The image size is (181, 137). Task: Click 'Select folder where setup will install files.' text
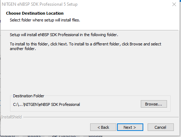click(x=45, y=20)
